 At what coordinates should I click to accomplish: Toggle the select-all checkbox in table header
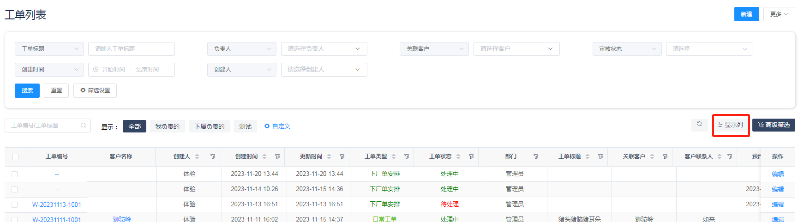coord(15,157)
